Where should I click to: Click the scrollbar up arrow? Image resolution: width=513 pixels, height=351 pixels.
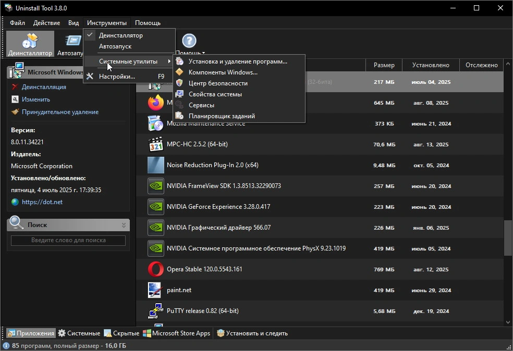[508, 64]
